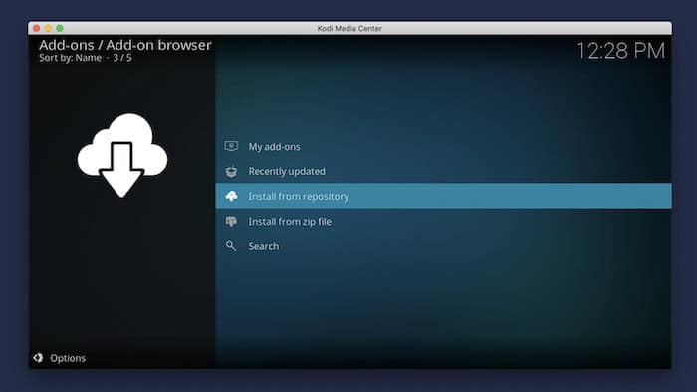Open the Search entry

pos(444,246)
